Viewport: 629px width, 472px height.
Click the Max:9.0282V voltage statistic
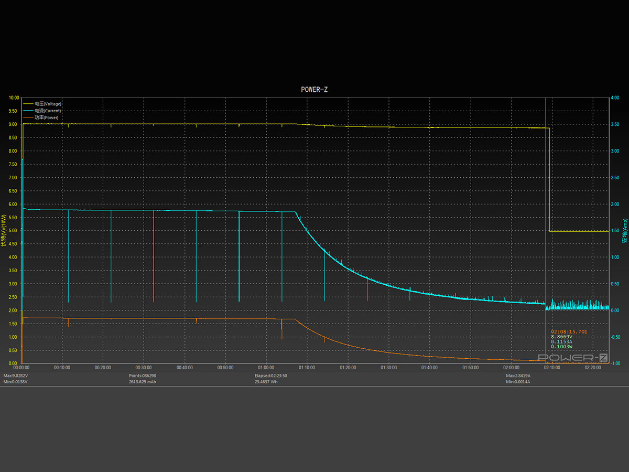(x=16, y=376)
